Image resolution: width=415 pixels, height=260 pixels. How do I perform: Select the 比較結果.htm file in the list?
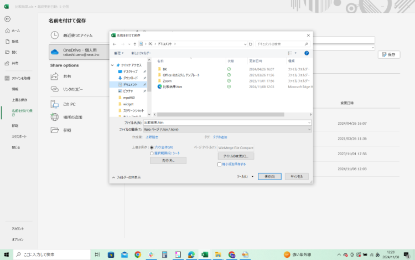click(x=173, y=86)
